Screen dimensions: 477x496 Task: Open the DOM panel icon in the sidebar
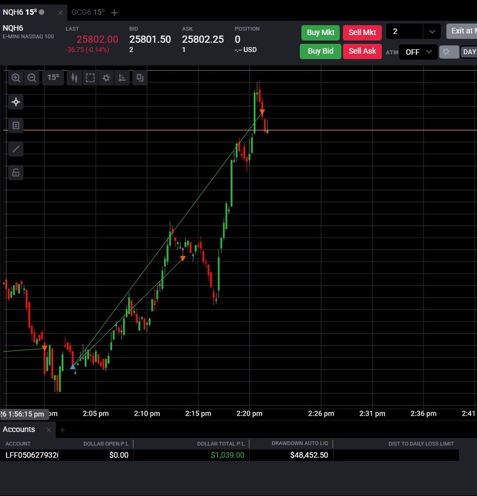[x=16, y=125]
